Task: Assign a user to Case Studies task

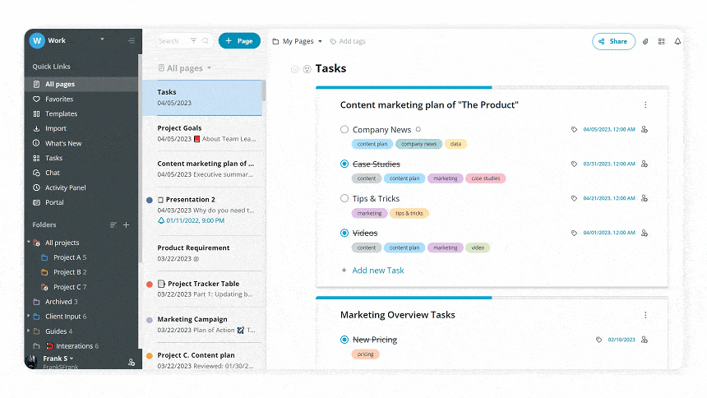Action: click(x=645, y=164)
